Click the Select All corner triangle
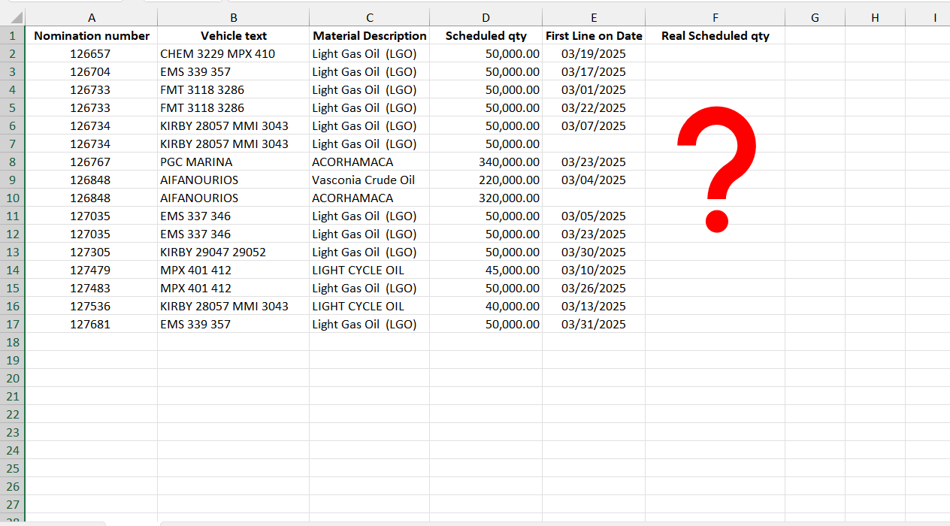Viewport: 950px width, 526px height. [x=16, y=17]
